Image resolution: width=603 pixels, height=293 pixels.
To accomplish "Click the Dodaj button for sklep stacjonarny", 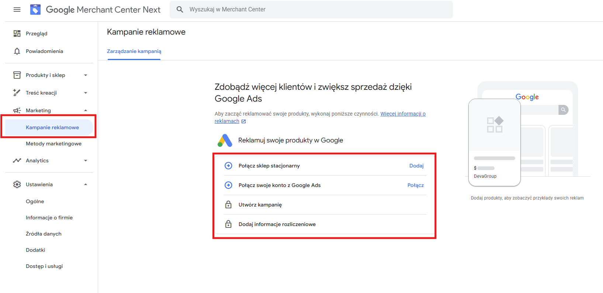I will coord(416,166).
